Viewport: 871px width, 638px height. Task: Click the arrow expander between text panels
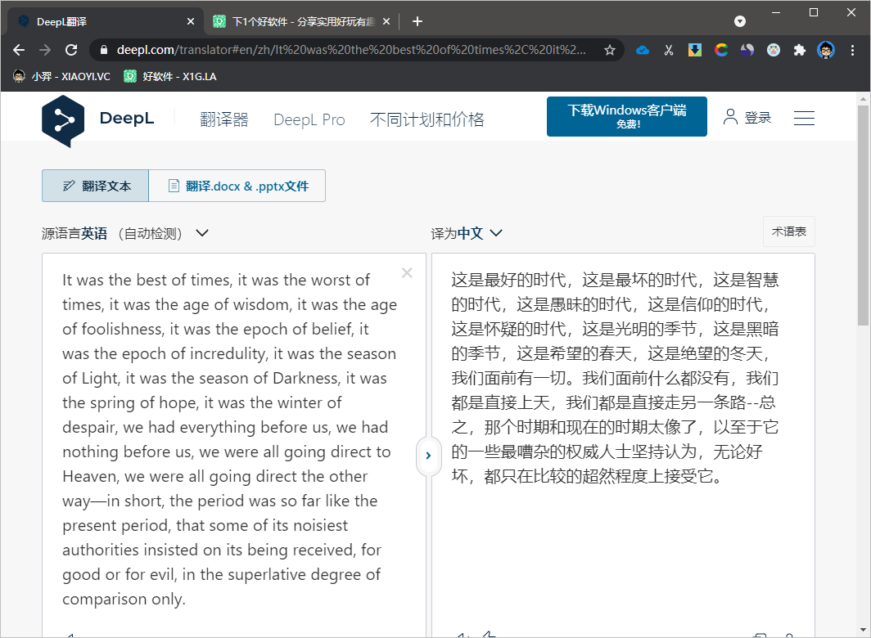coord(428,456)
